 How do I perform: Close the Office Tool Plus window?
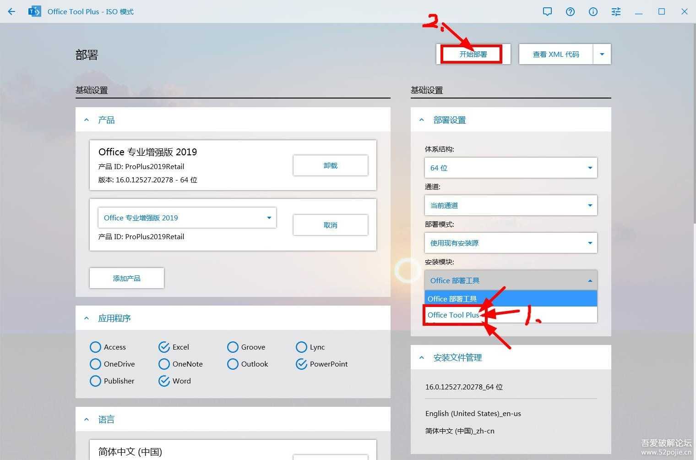685,11
